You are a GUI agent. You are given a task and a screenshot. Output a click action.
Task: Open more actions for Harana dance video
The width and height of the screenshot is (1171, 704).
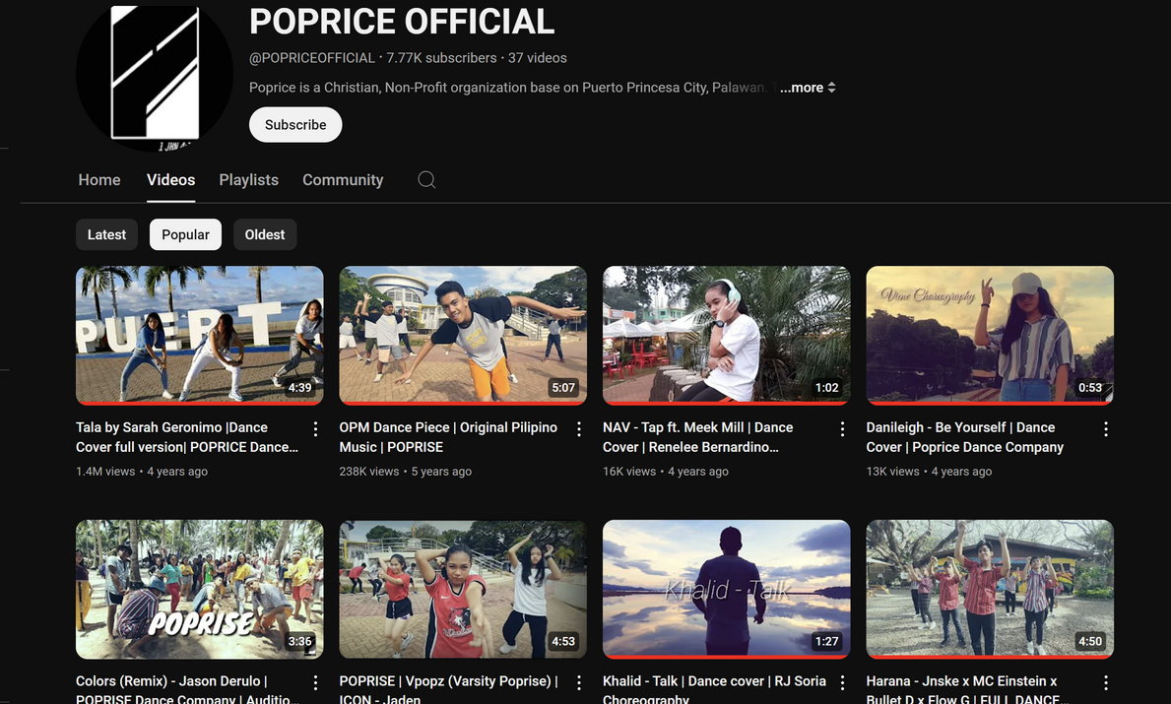1106,682
